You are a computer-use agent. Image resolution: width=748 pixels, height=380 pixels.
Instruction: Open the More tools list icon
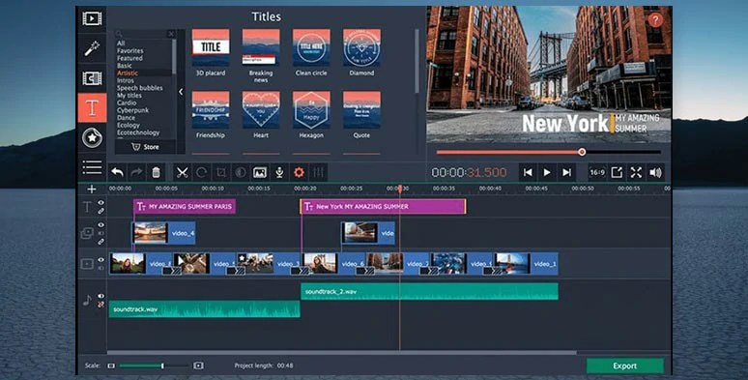pyautogui.click(x=92, y=167)
